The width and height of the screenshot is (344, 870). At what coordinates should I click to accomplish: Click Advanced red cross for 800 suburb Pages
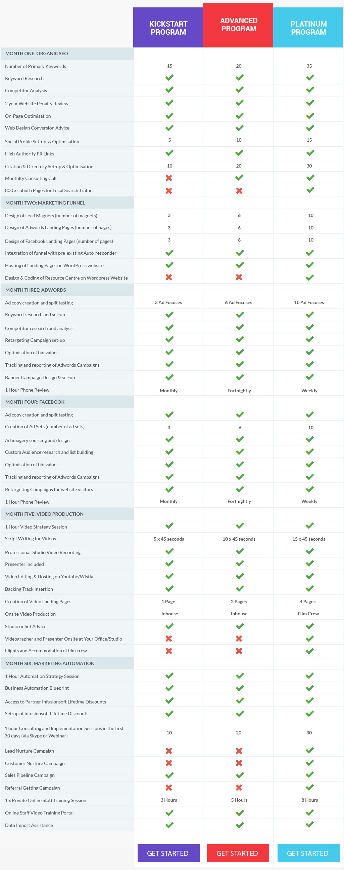coord(239,190)
